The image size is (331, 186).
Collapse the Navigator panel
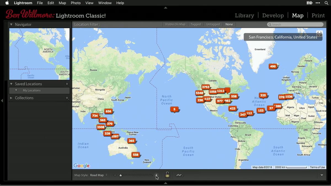[11, 24]
